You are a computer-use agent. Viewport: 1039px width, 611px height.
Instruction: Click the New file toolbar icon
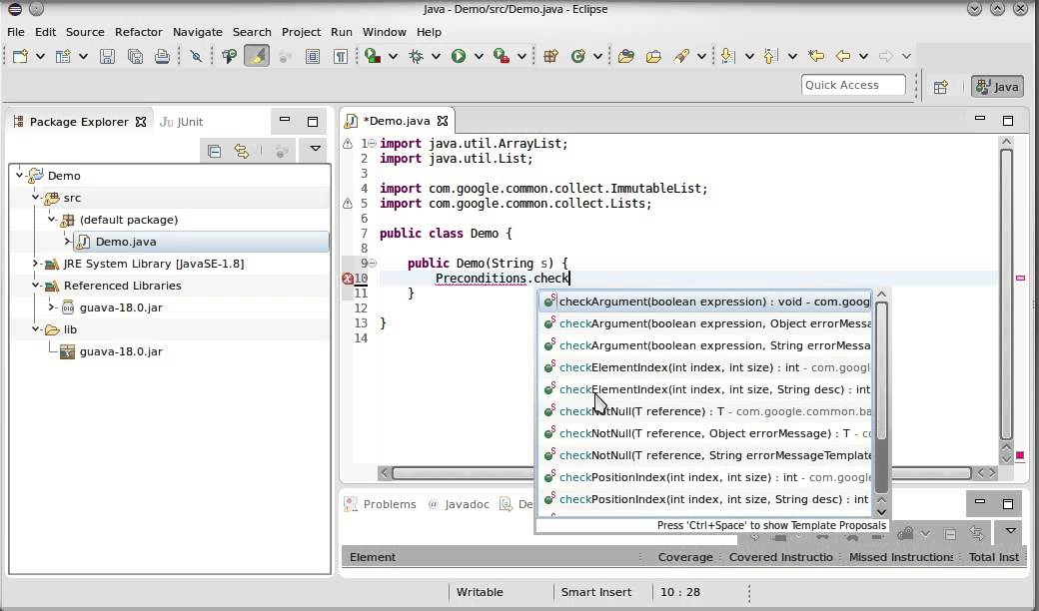tap(20, 56)
